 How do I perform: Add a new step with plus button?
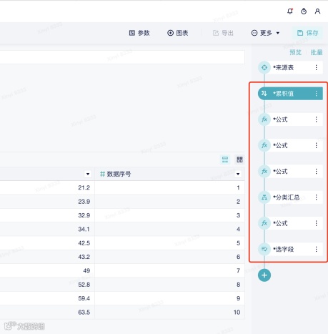pos(264,275)
